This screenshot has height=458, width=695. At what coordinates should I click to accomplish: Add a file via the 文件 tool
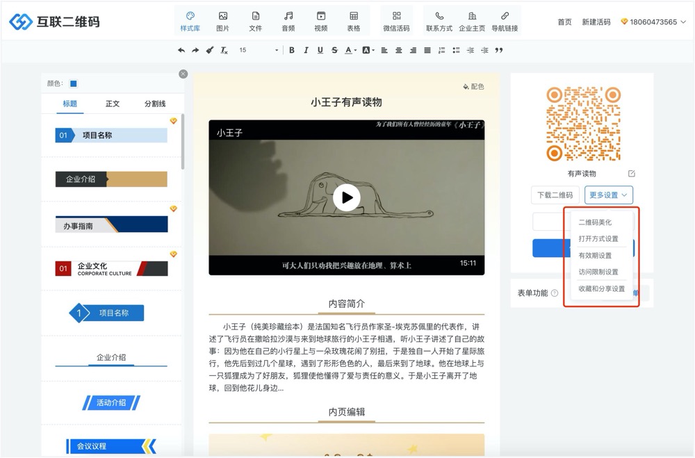tap(255, 22)
